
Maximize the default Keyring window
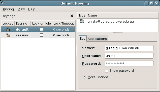tap(151, 3)
